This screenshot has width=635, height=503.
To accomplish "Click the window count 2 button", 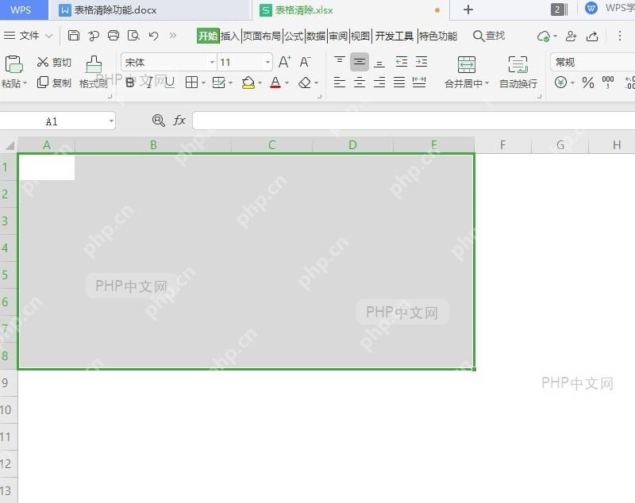I will [x=559, y=10].
